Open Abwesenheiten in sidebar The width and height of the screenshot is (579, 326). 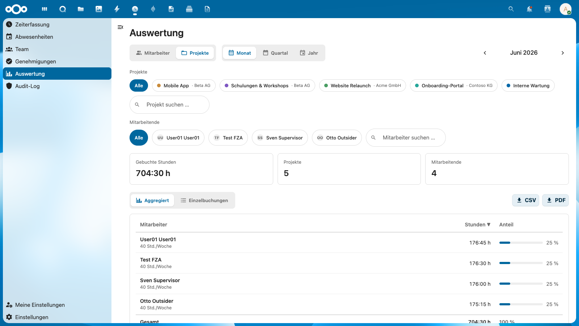57,37
